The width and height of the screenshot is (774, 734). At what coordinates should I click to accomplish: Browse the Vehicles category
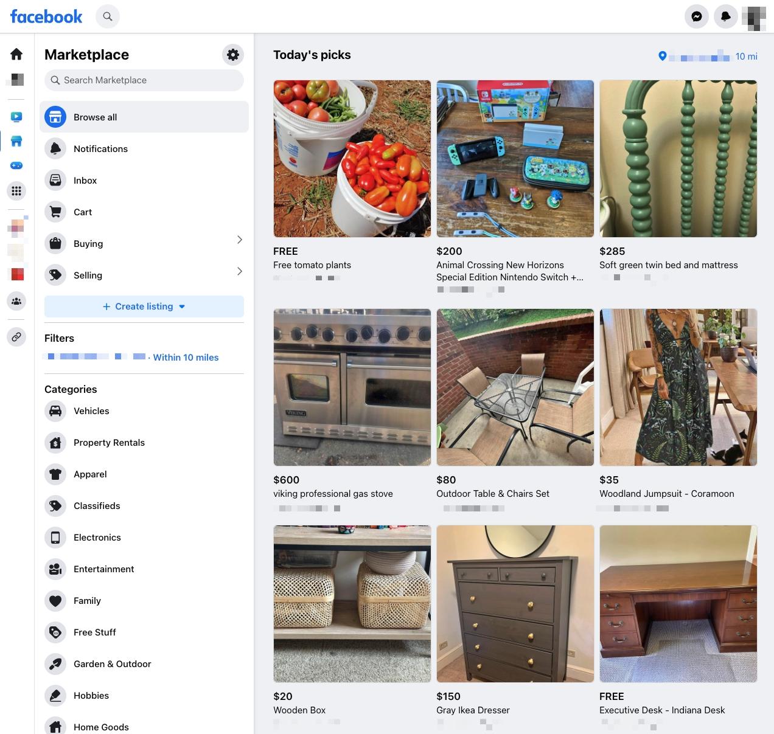[x=91, y=411]
